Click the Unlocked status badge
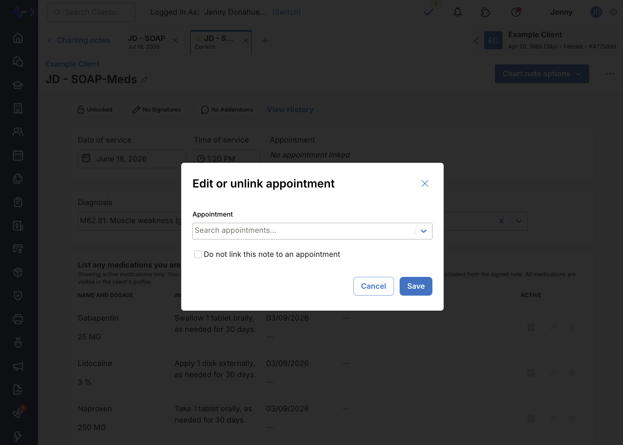The width and height of the screenshot is (623, 445). point(94,110)
